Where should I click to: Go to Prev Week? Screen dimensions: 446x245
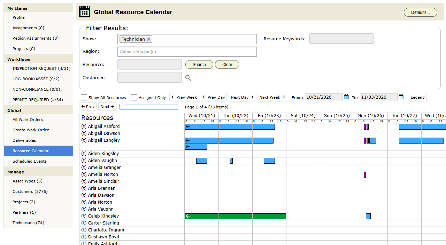[184, 97]
